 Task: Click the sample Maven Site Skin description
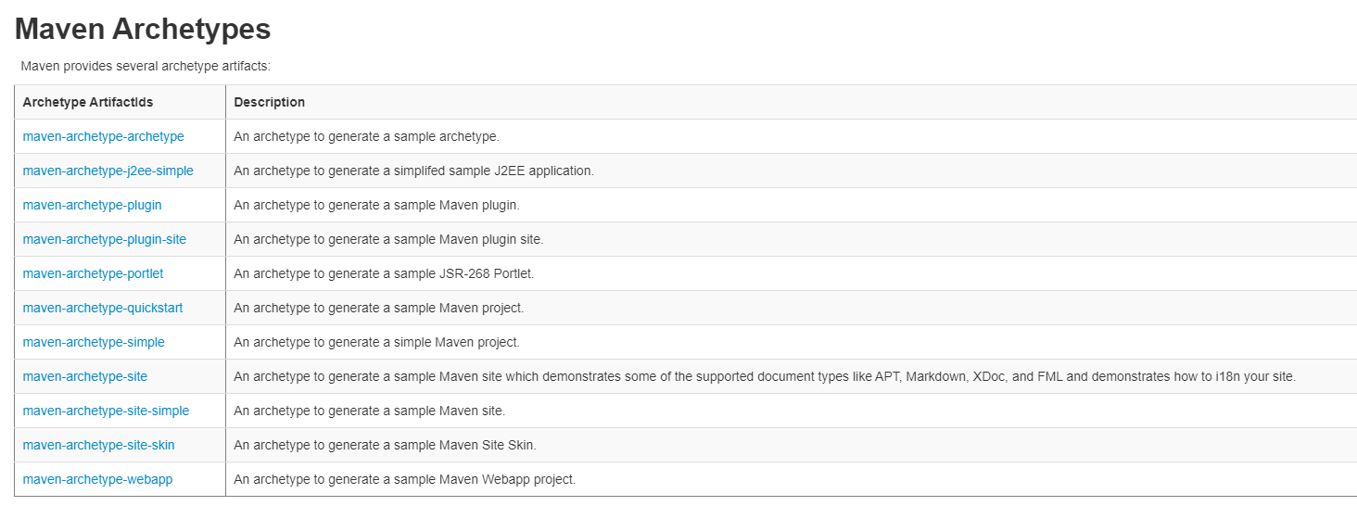pos(385,445)
